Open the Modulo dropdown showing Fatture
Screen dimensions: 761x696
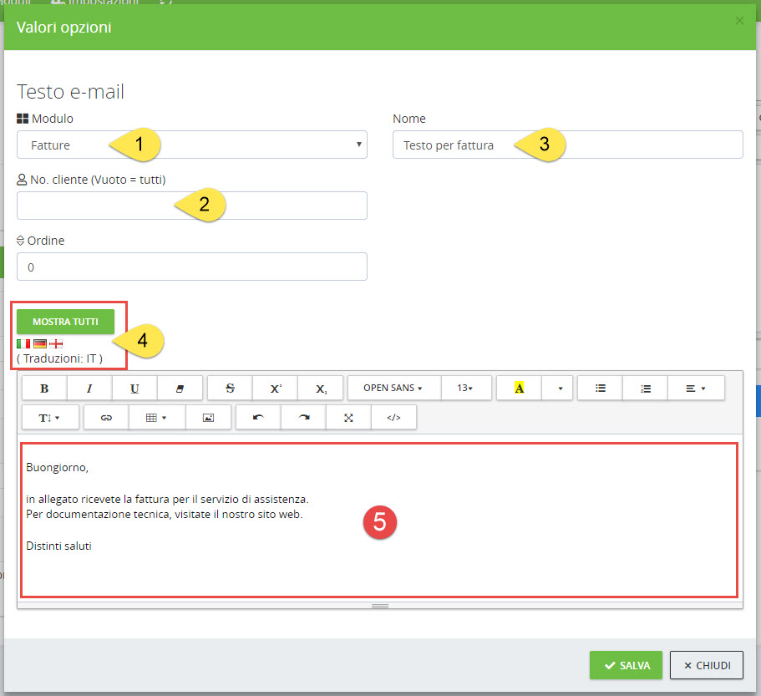click(x=191, y=145)
